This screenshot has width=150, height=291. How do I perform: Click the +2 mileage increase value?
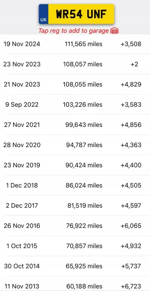pos(134,64)
